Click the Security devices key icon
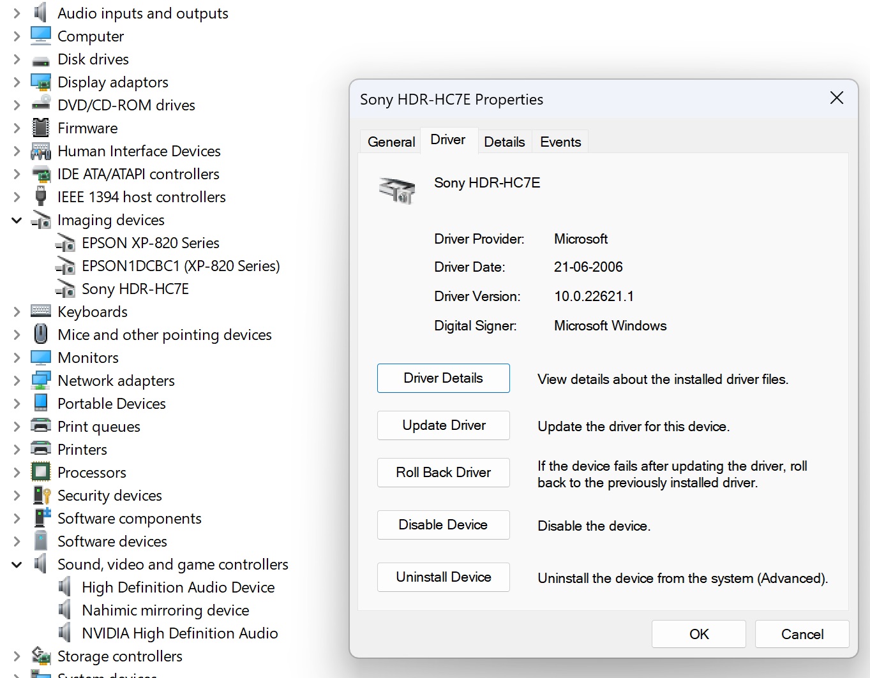 point(41,496)
